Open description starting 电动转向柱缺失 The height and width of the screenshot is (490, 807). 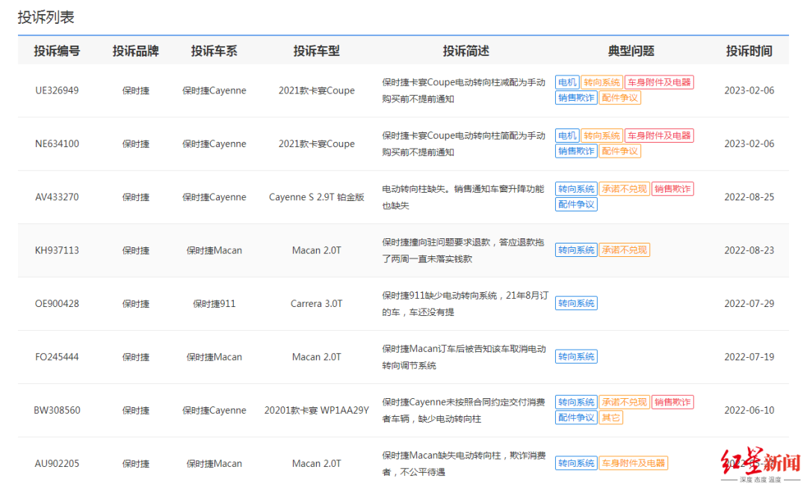tap(463, 197)
